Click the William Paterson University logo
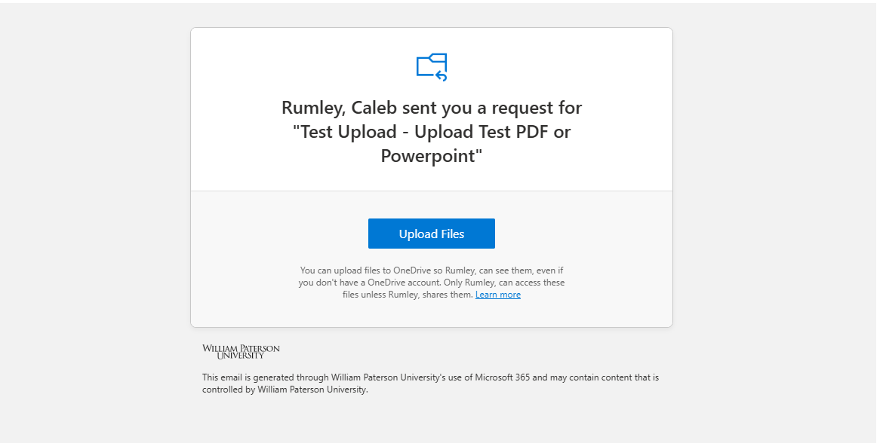This screenshot has height=443, width=883. coord(241,351)
